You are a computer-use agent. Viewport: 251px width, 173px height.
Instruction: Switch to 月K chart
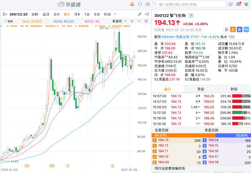point(77,14)
